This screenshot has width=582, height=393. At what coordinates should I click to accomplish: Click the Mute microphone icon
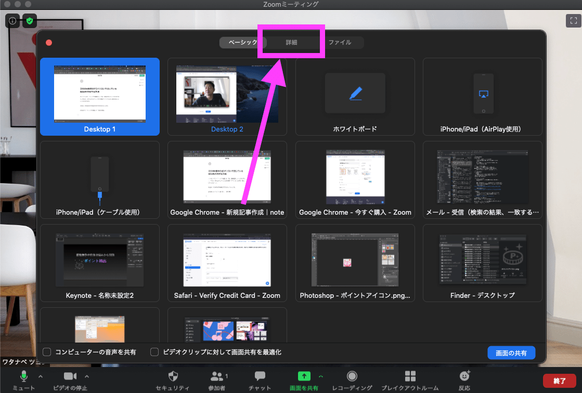pos(24,376)
